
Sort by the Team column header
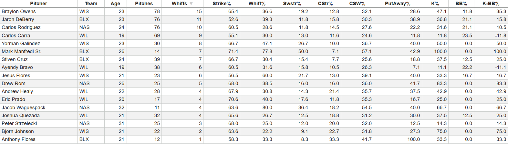(91, 4)
